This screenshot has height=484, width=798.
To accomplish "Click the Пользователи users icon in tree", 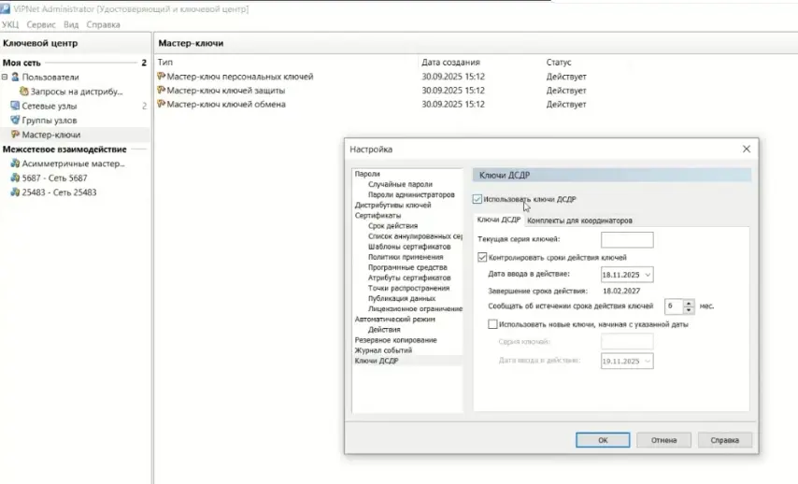I will pyautogui.click(x=15, y=78).
